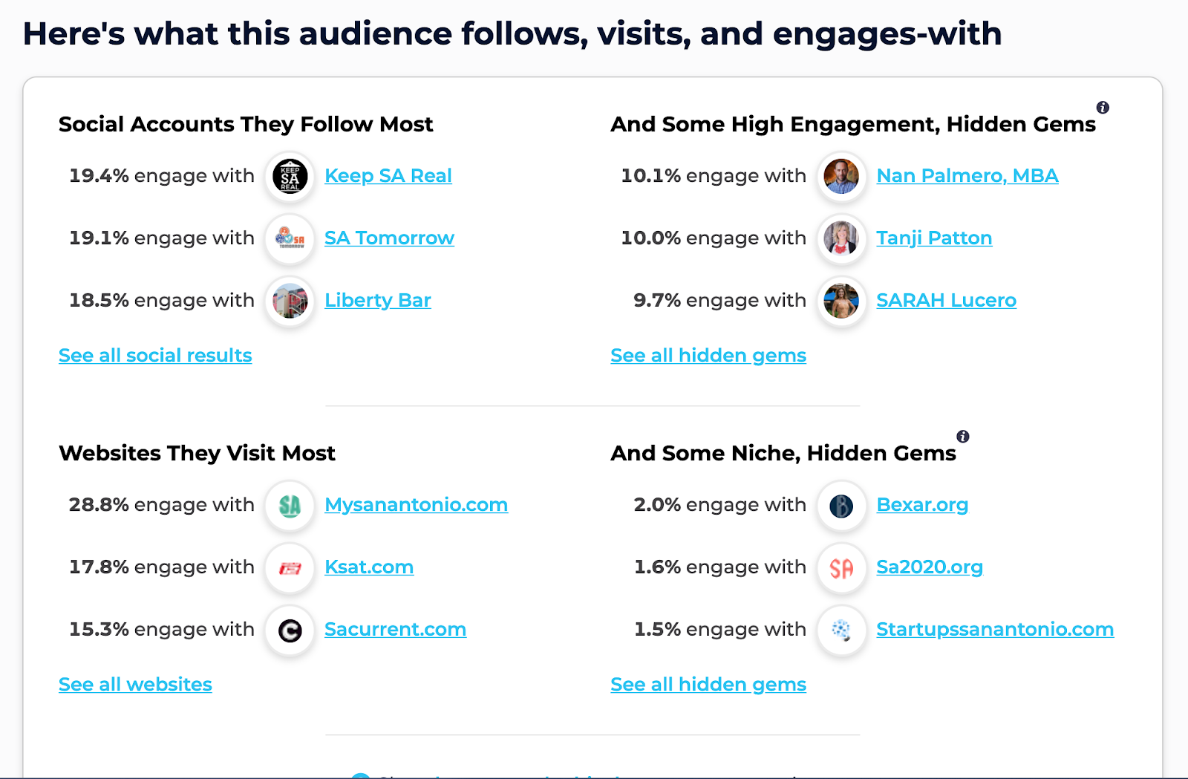Click Nan Palmero's profile photo
Screen dimensions: 1188x779
(x=841, y=177)
